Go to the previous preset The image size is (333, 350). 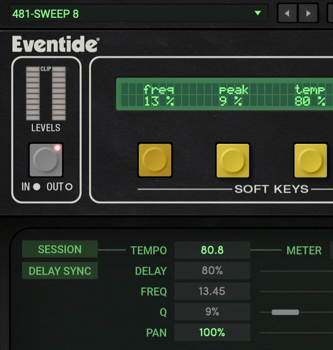(287, 13)
